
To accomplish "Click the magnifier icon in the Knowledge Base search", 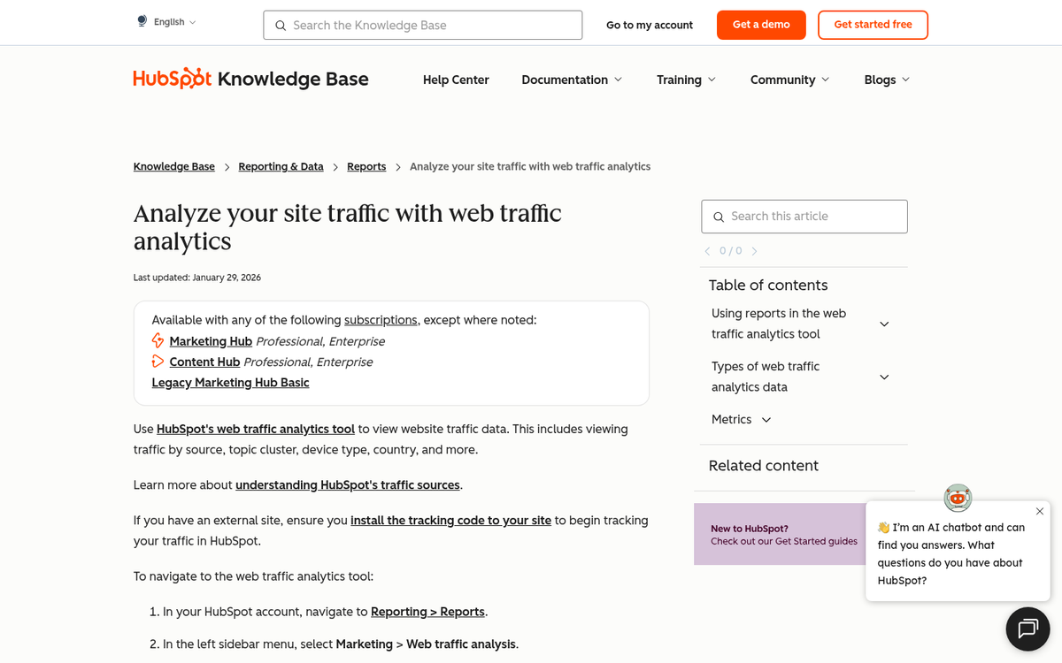I will tap(281, 25).
